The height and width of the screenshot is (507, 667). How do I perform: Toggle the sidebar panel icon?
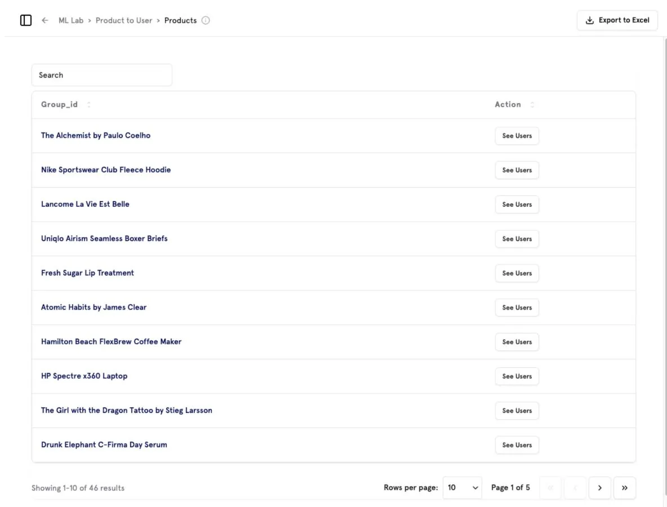[x=26, y=20]
